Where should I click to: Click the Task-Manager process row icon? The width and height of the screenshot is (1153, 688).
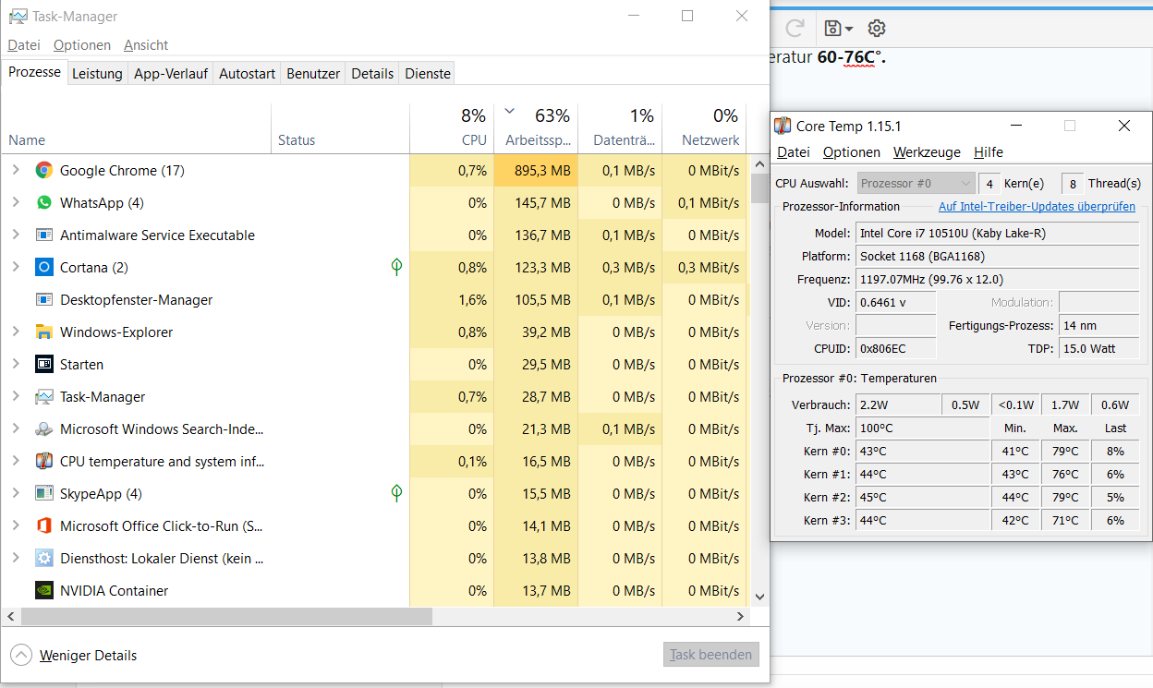pos(43,397)
